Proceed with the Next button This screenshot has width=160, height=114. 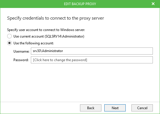tap(115, 108)
